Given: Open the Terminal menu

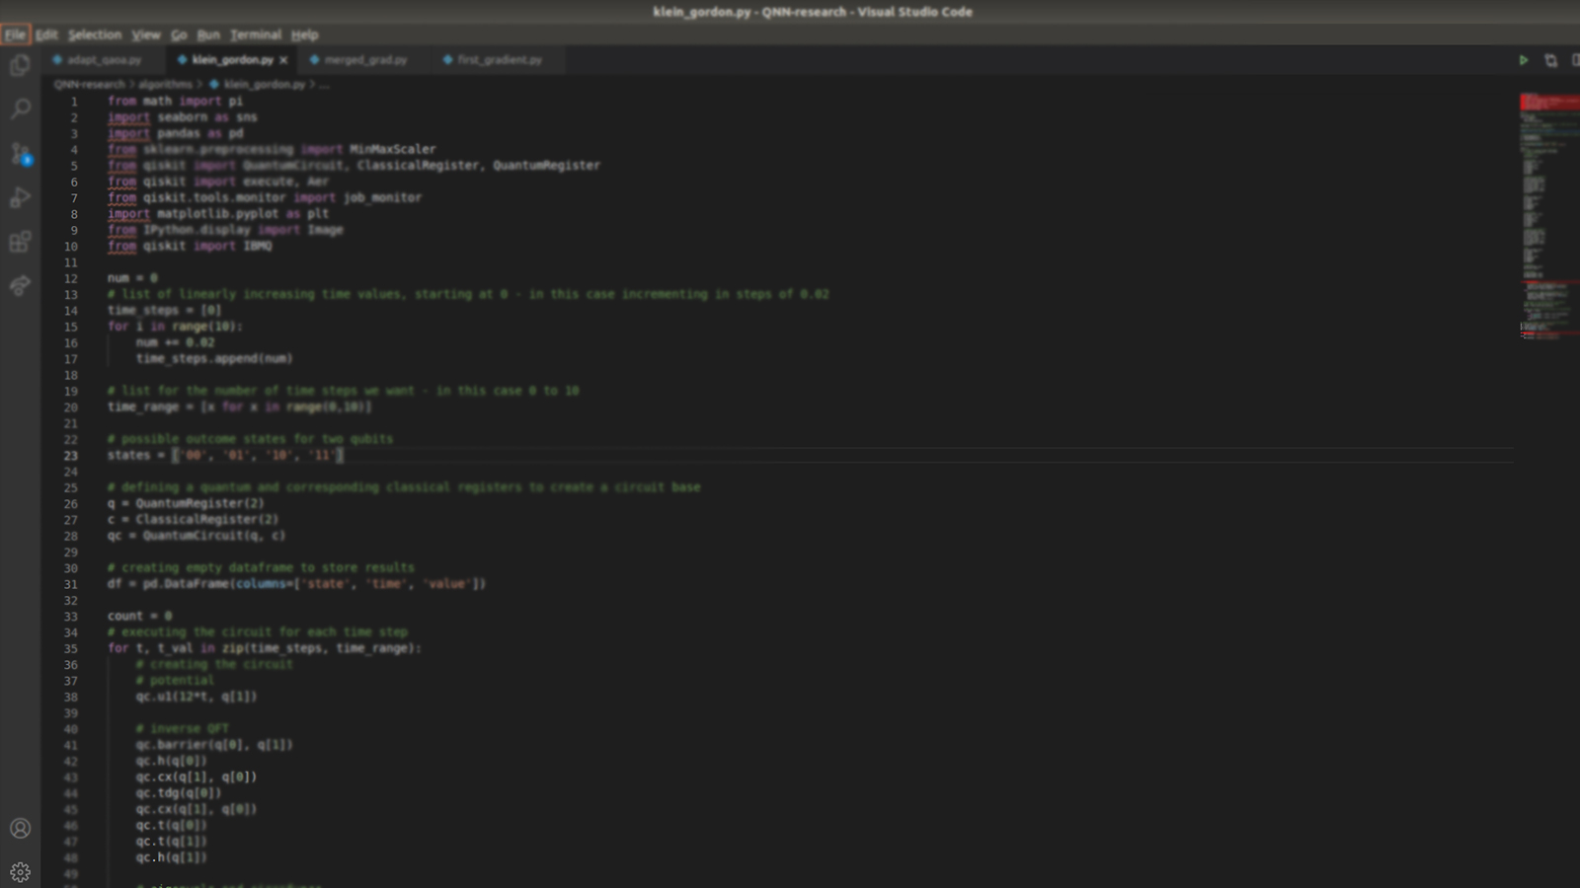Looking at the screenshot, I should tap(256, 35).
